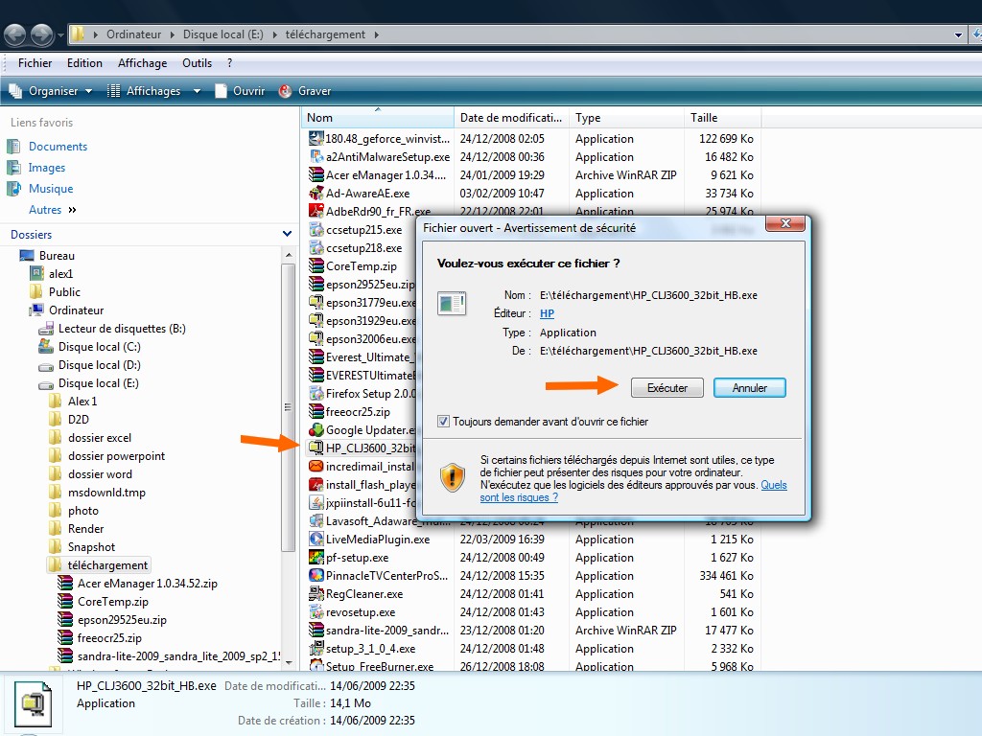Open the HP publisher link

(547, 313)
